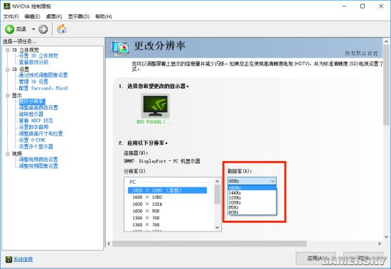Open 通过预览调整图像设置 task
The image size is (391, 269).
(x=43, y=75)
